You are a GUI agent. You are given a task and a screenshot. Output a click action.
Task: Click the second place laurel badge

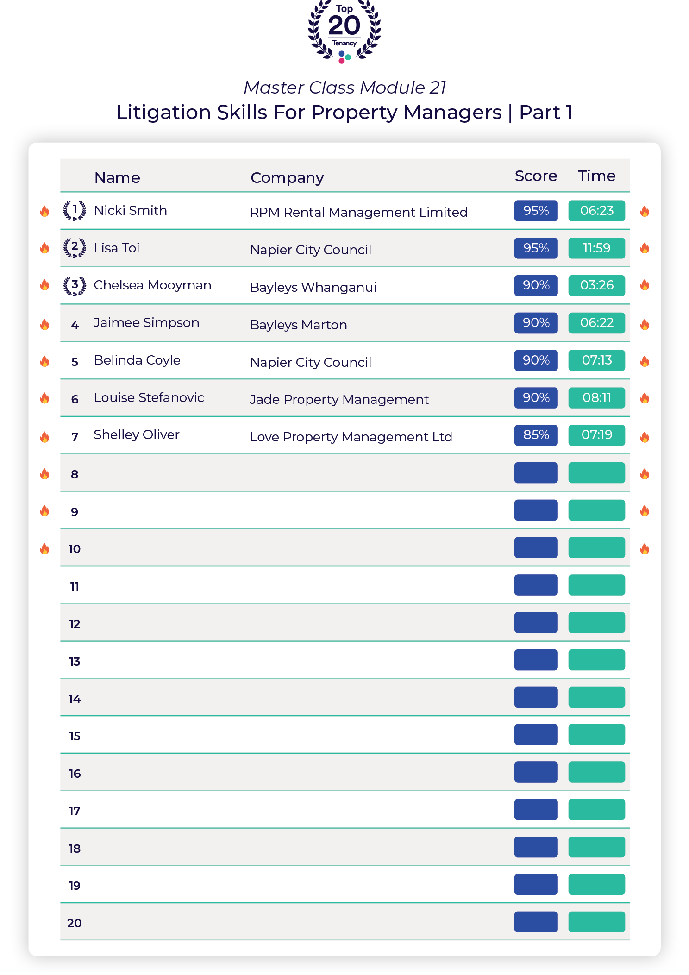click(75, 248)
